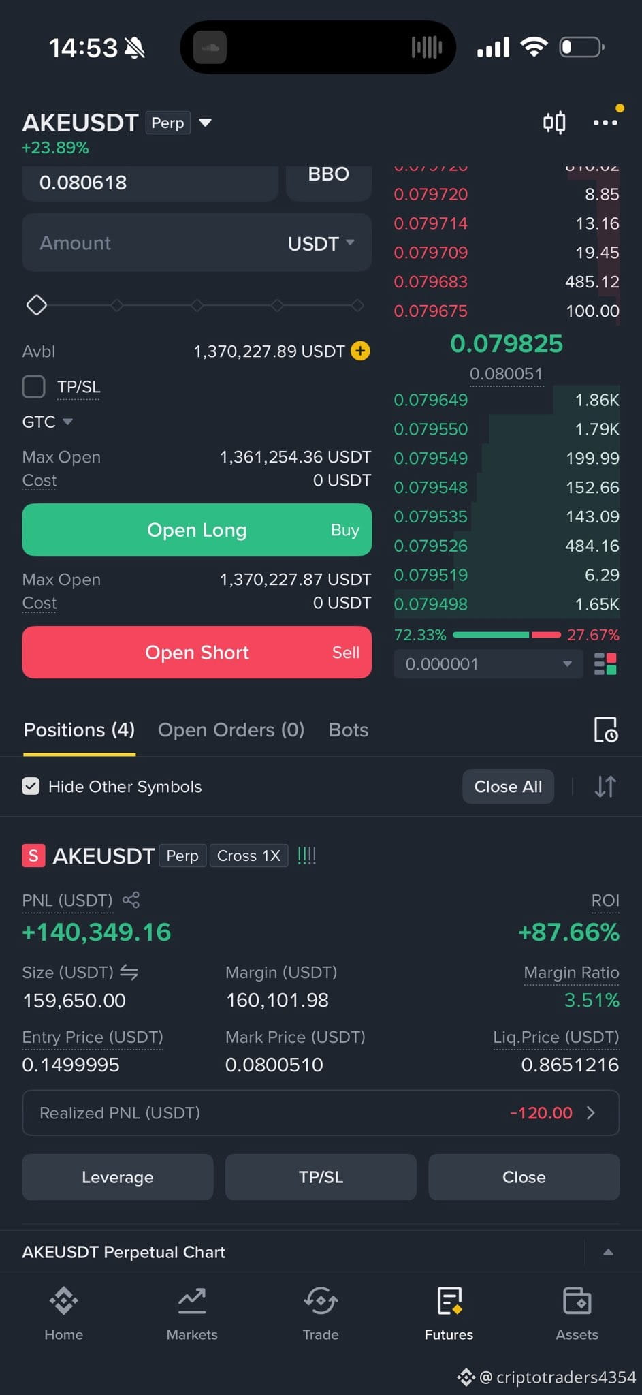Tap the Open Long buy button
642x1395 pixels.
click(x=197, y=530)
